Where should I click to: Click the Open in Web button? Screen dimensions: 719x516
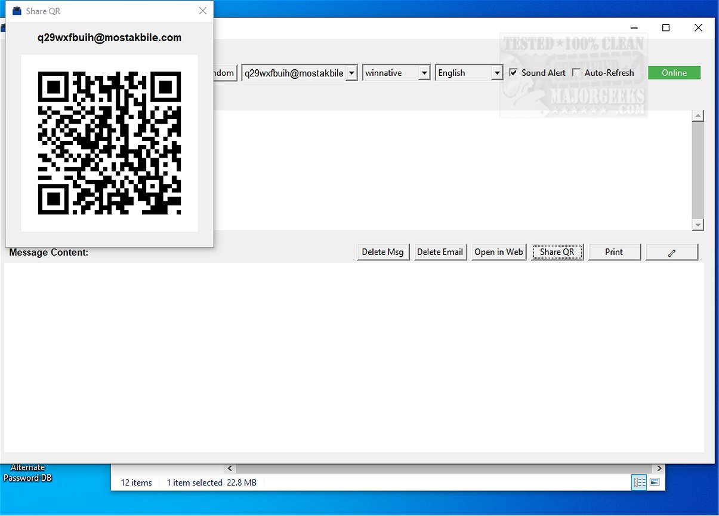point(499,252)
